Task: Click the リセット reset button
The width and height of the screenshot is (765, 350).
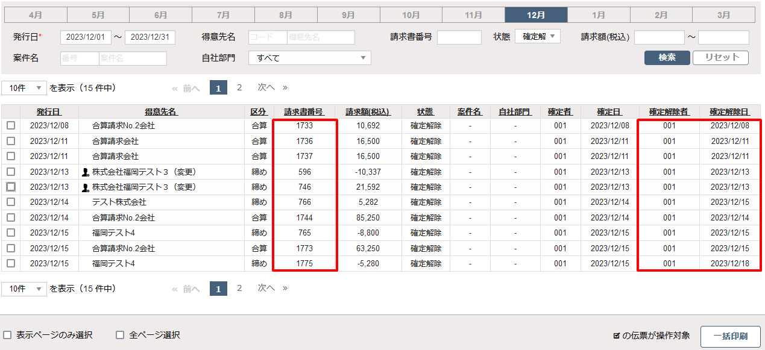Action: (720, 58)
